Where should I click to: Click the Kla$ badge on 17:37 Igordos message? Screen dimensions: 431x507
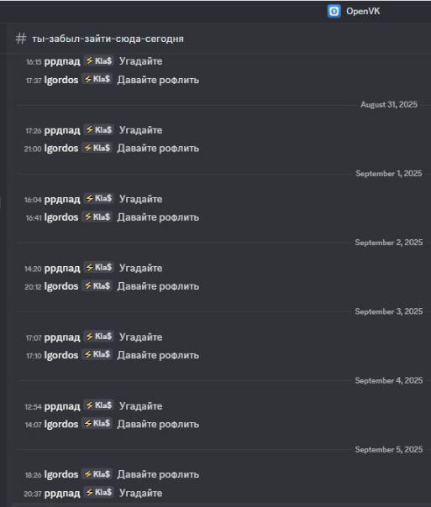97,79
